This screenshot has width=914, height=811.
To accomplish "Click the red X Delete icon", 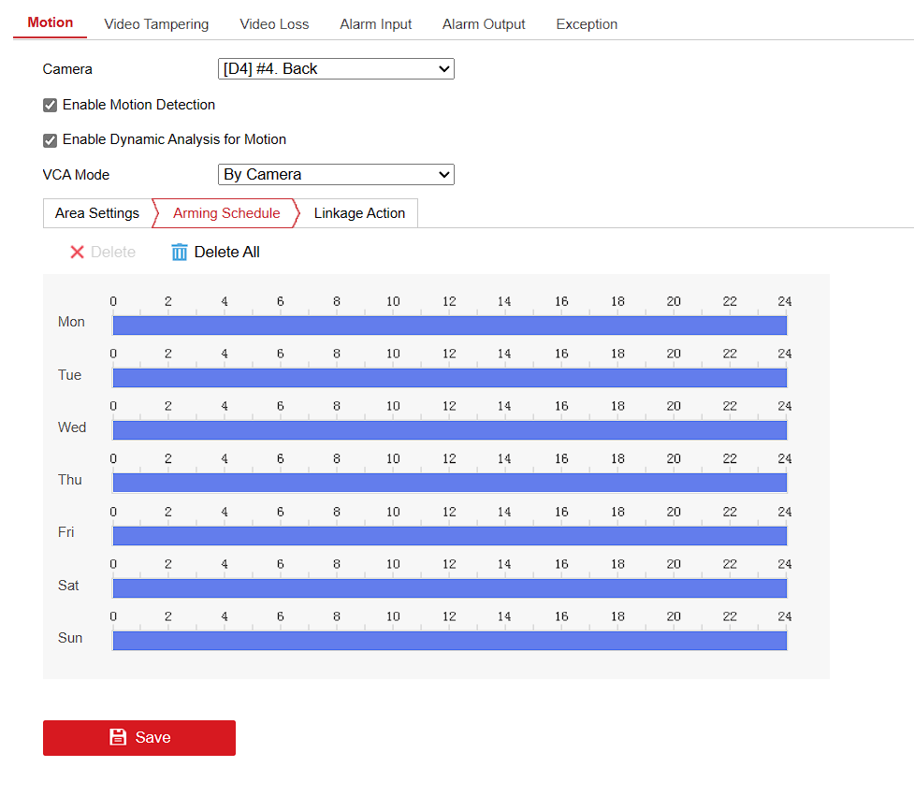I will pos(77,253).
